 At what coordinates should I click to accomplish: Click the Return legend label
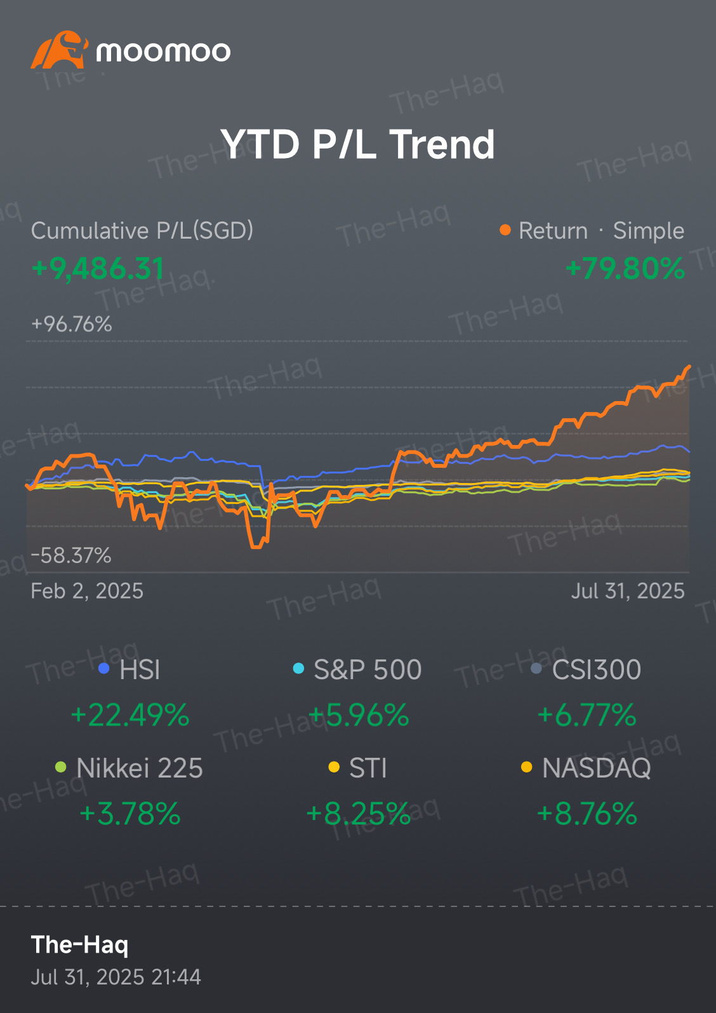point(553,230)
